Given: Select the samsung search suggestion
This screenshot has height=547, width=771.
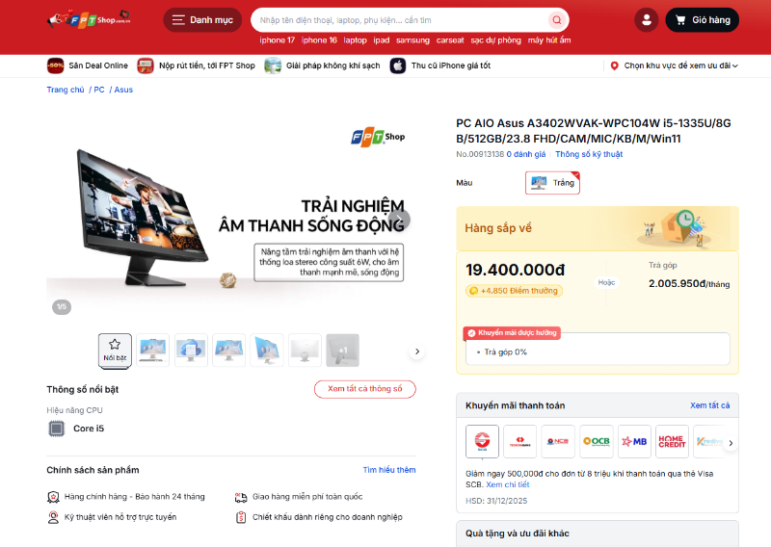Looking at the screenshot, I should coord(413,40).
